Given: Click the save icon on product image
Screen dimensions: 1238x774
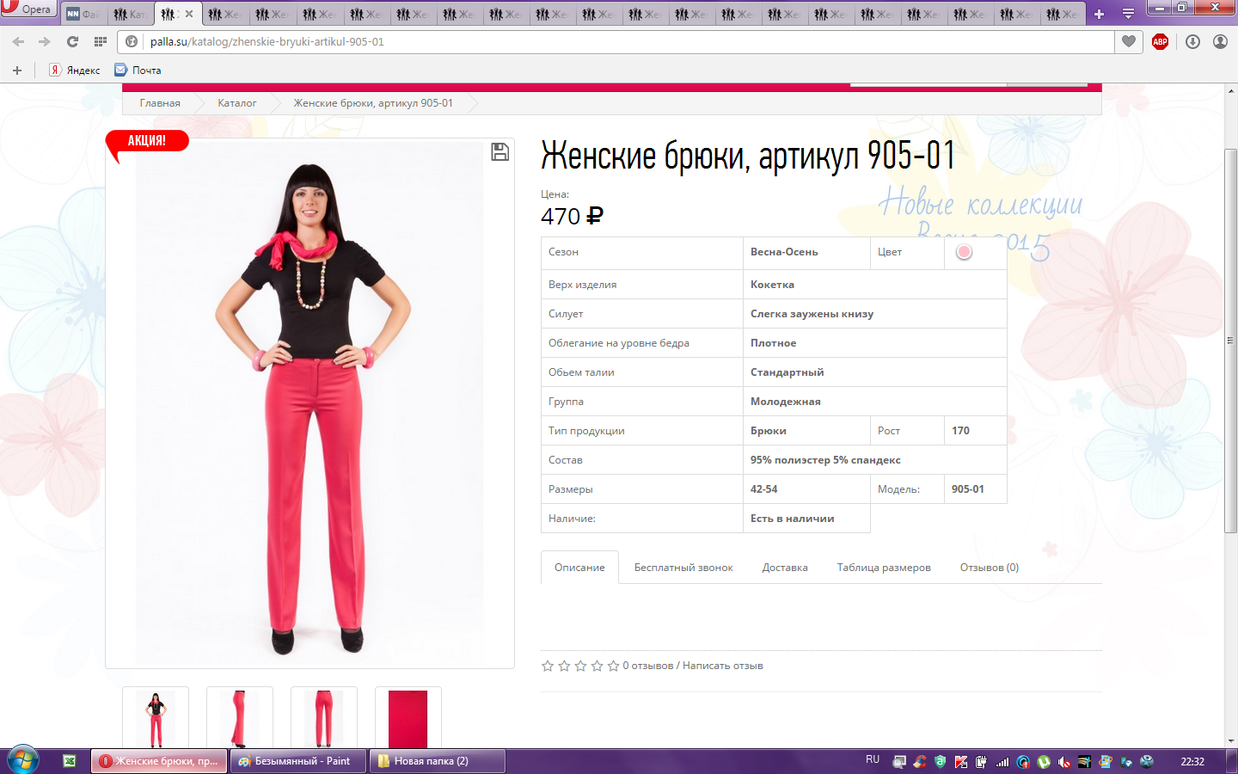Looking at the screenshot, I should 499,152.
